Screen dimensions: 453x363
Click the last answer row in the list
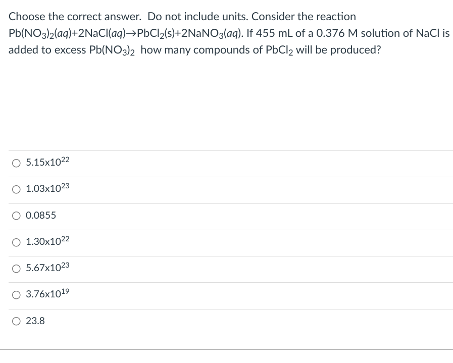click(227, 321)
